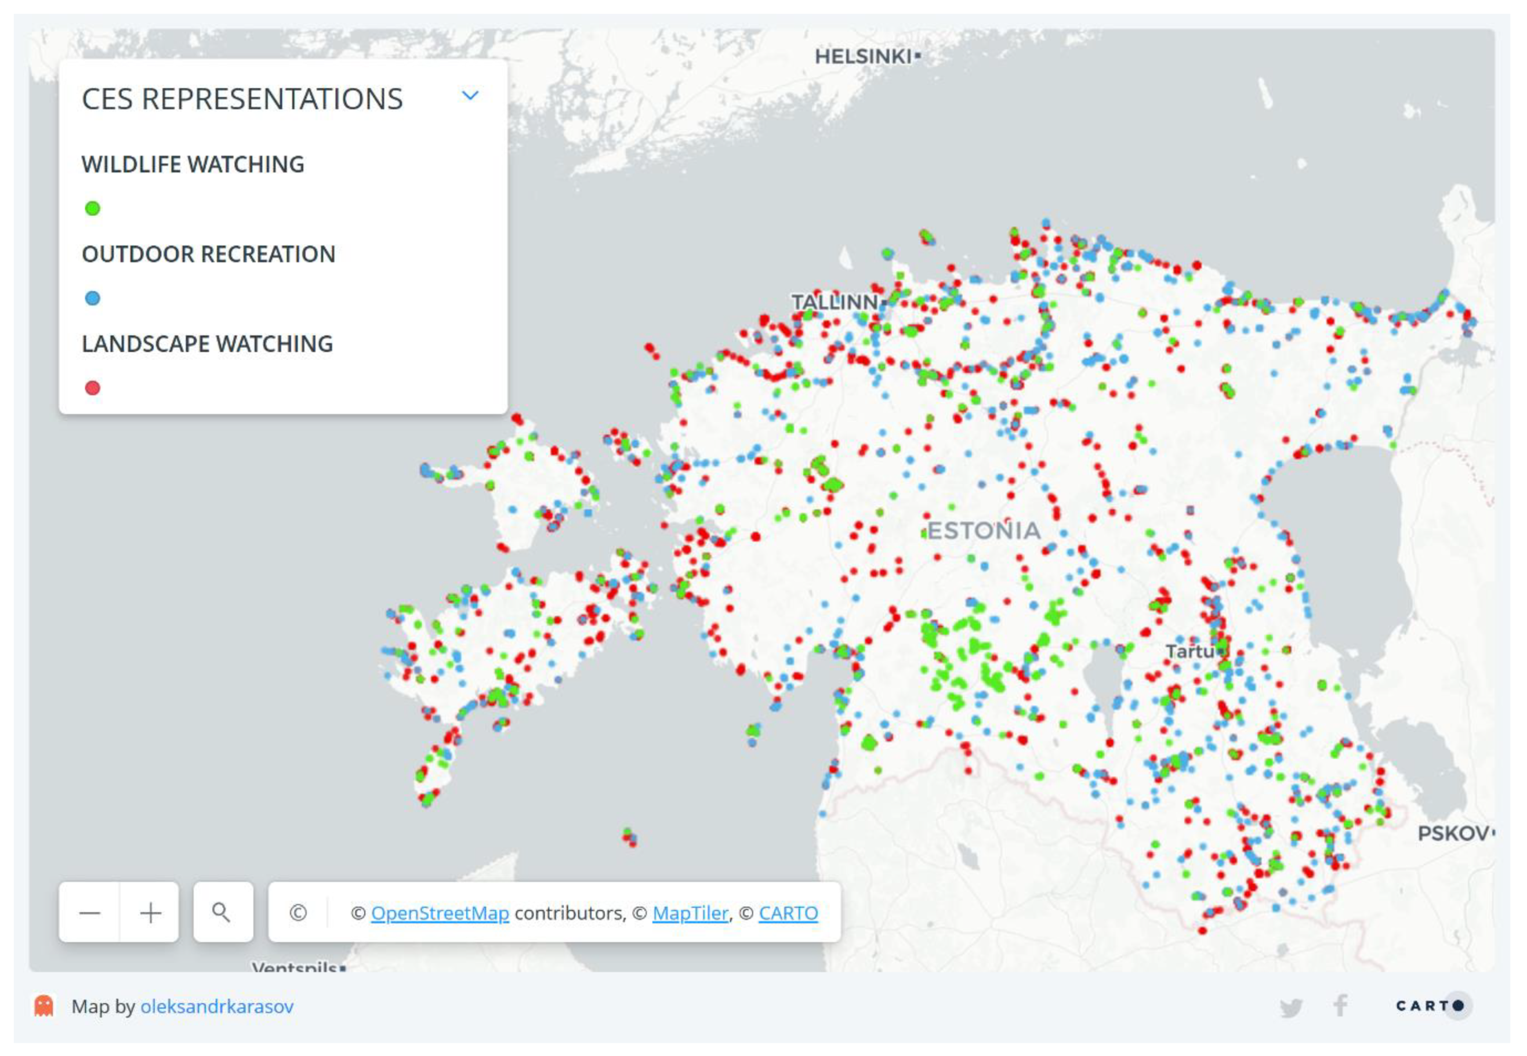Click the CES Representations legend title

pos(242,99)
